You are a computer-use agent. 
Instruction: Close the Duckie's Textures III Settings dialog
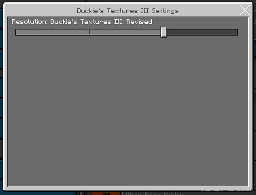[245, 10]
